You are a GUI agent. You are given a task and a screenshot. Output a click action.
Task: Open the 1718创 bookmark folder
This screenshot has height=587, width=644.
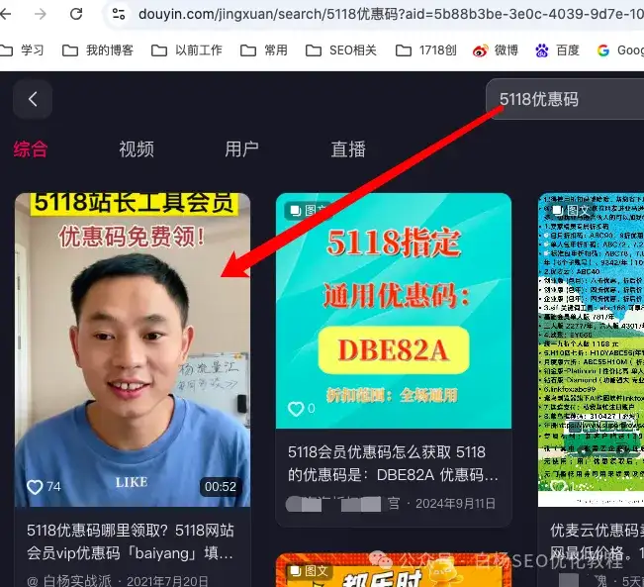point(425,50)
